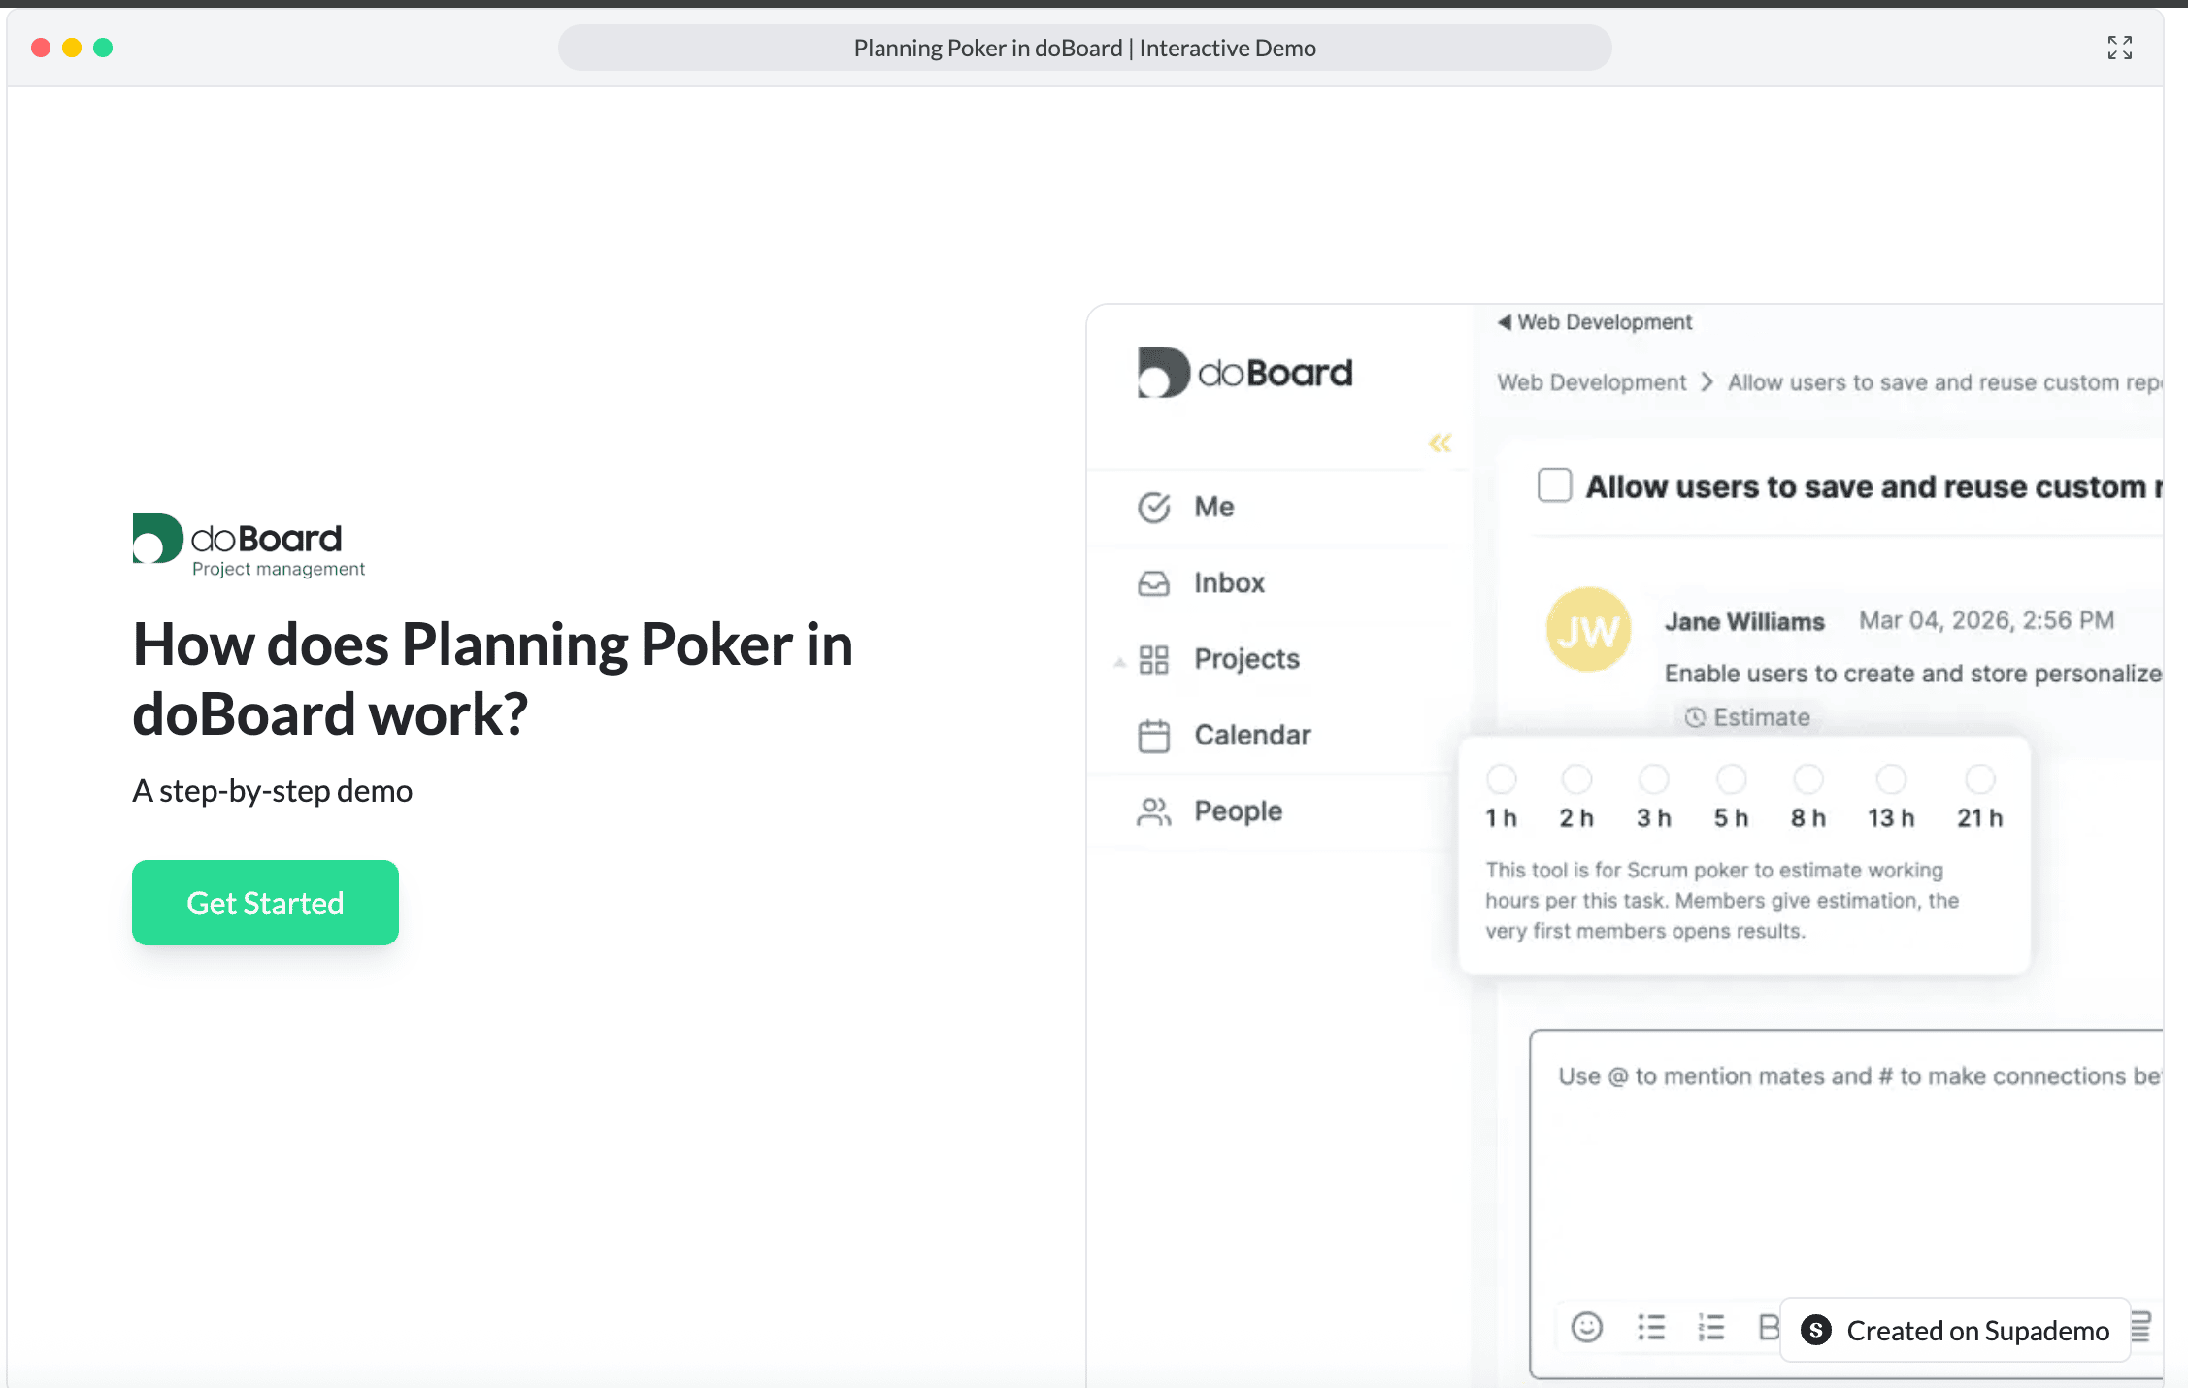Select the 13 h estimate radio
The height and width of the screenshot is (1388, 2188).
click(1891, 778)
